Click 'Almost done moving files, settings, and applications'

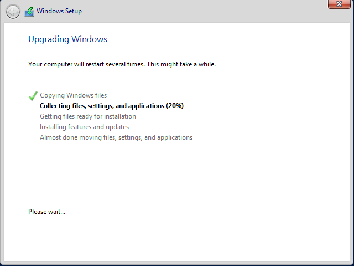[x=116, y=137]
